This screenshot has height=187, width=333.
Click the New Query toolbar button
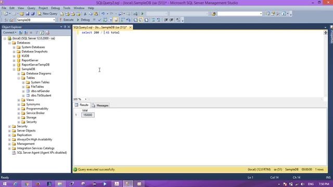click(x=47, y=14)
